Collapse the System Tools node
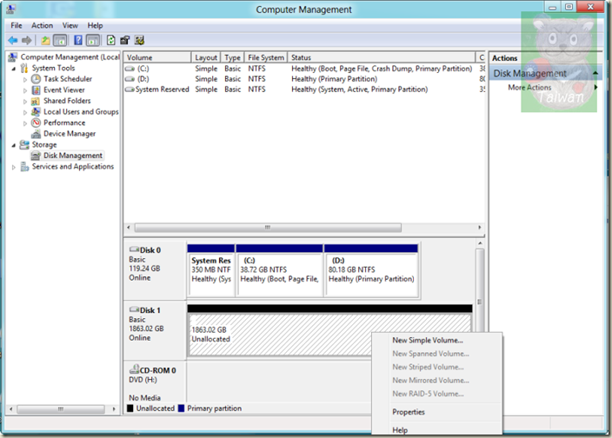Image resolution: width=612 pixels, height=438 pixels. tap(14, 68)
